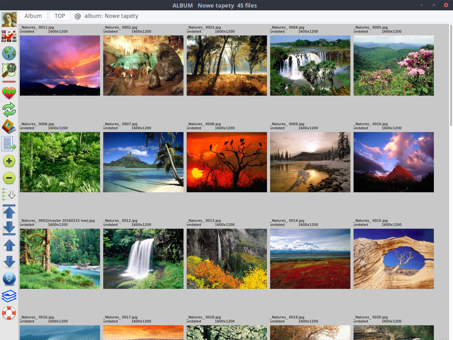Open the waterfall thumbnail _Natures_ 0004
453x340 pixels.
[x=310, y=66]
